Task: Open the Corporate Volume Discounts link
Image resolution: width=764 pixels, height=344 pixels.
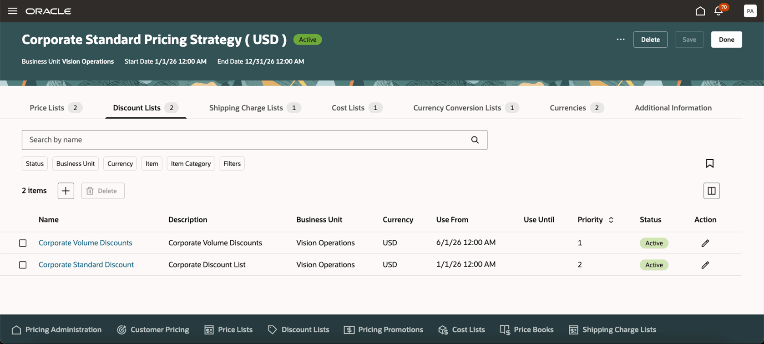Action: pos(86,243)
